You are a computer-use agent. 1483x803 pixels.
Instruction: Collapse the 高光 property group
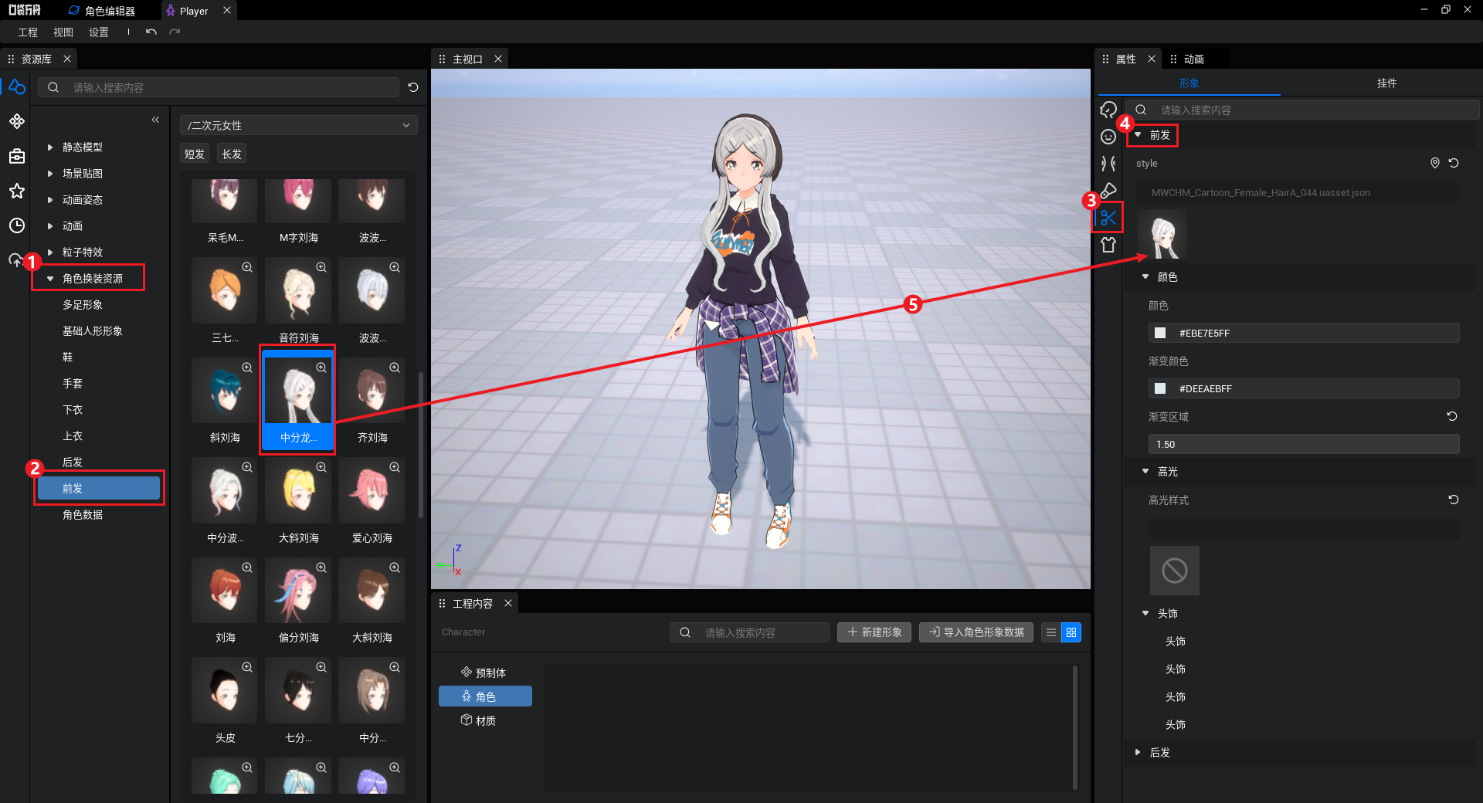(1145, 471)
